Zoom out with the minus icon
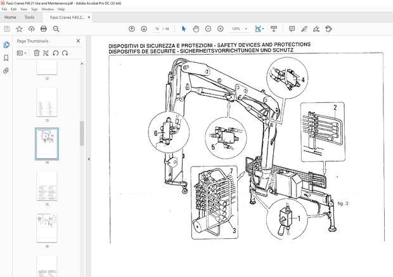 208,29
